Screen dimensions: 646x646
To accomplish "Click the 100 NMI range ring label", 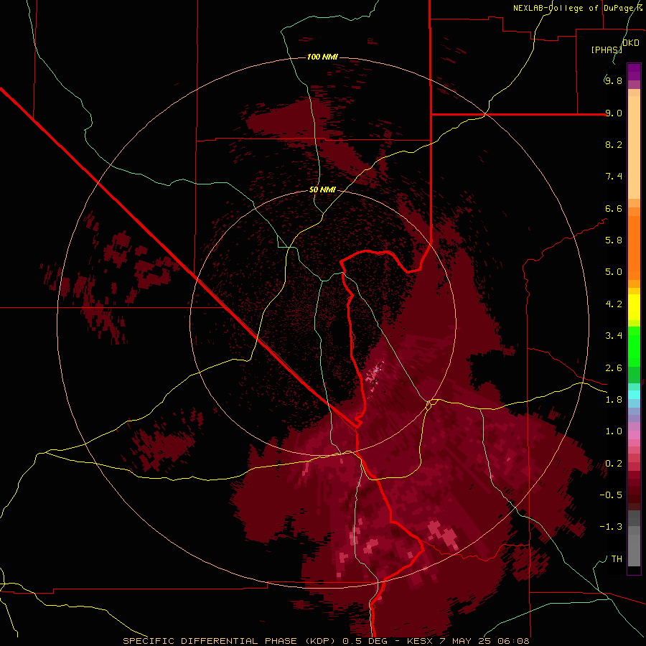I will click(322, 57).
